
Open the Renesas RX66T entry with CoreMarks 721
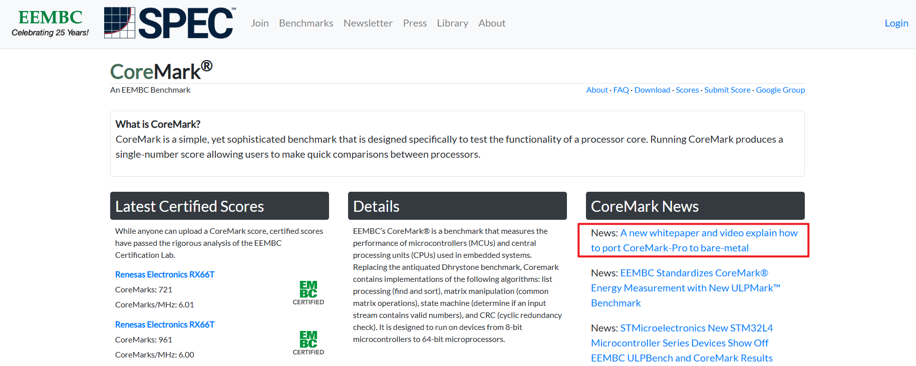click(165, 274)
